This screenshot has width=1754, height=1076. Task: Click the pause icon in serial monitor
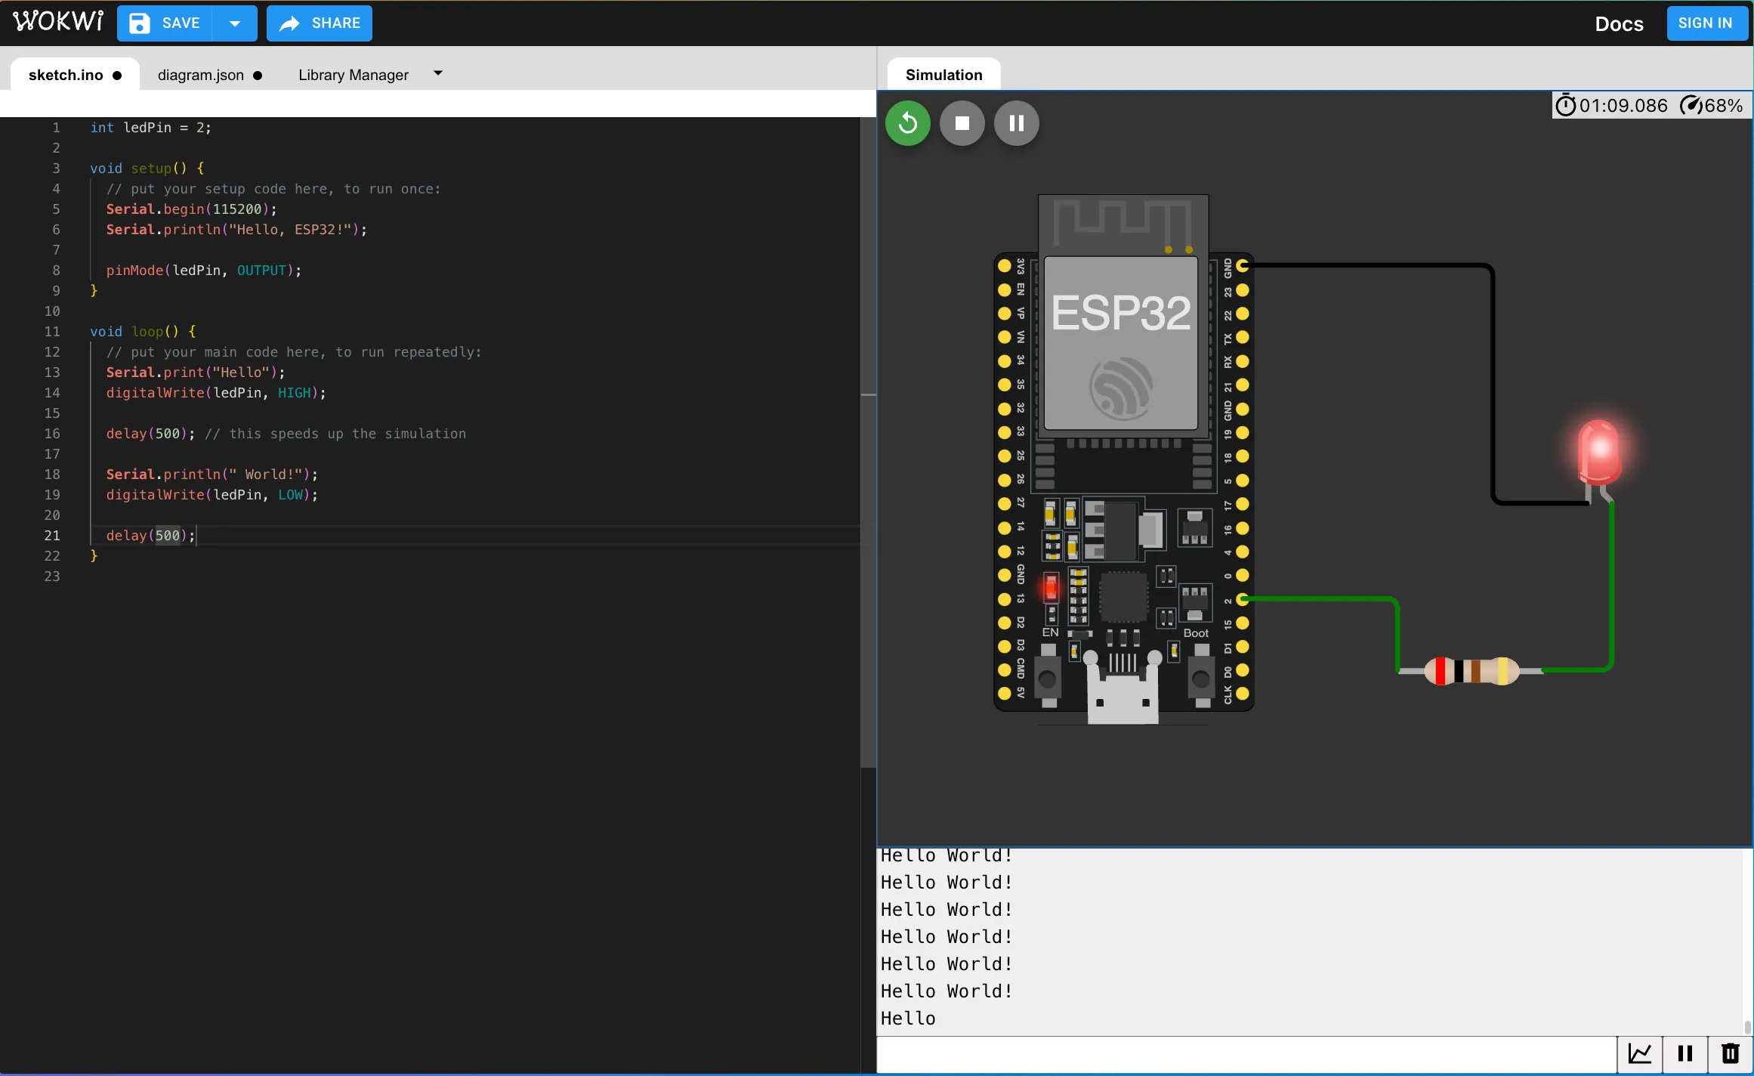tap(1685, 1053)
